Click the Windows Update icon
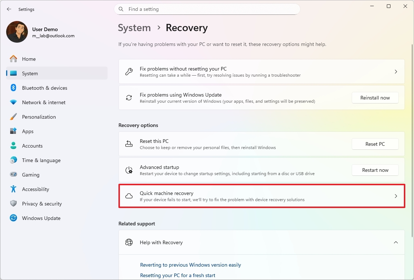The width and height of the screenshot is (414, 280). (13, 218)
